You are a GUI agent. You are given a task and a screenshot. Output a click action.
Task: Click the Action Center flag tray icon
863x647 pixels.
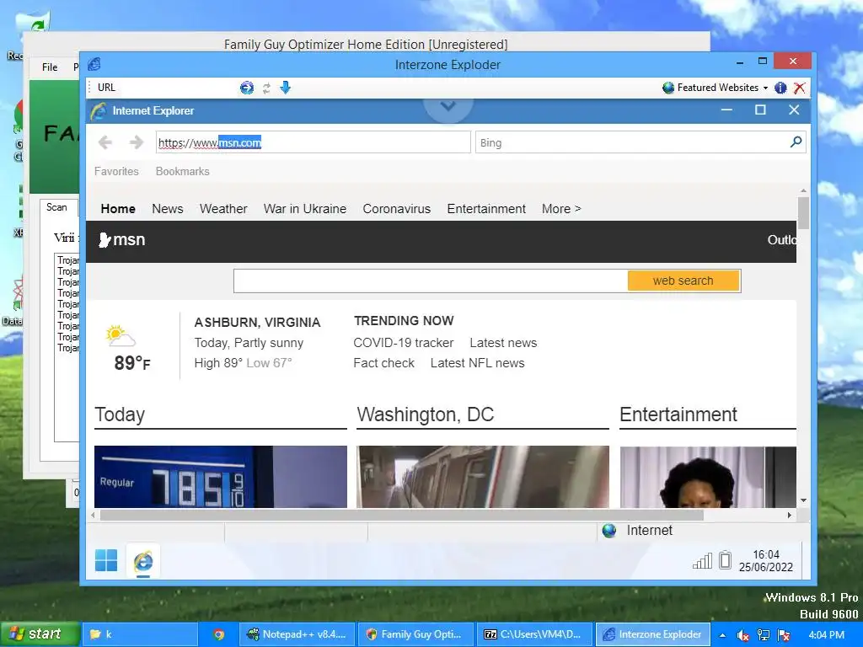coord(784,635)
